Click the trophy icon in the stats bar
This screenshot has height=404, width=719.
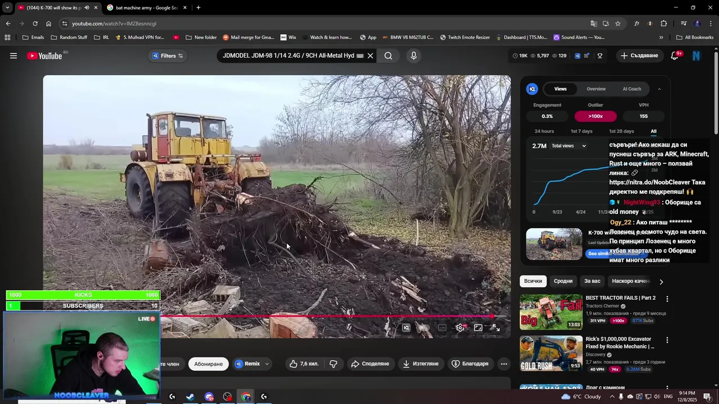(600, 56)
